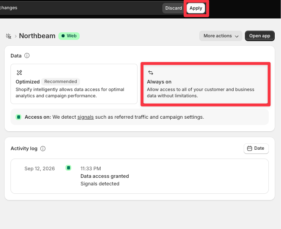
Task: Discard the unsaved changes
Action: tap(173, 8)
